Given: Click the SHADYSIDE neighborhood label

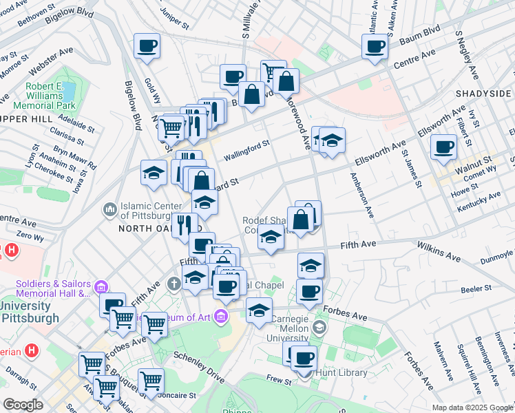Looking at the screenshot, I should pyautogui.click(x=483, y=94).
